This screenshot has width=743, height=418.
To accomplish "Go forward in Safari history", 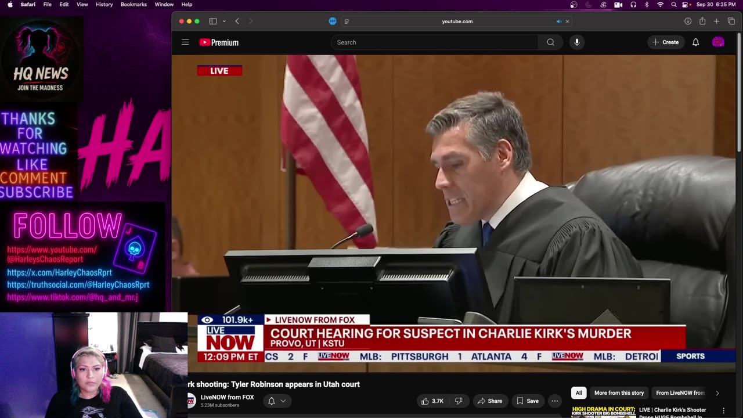I will pyautogui.click(x=251, y=21).
